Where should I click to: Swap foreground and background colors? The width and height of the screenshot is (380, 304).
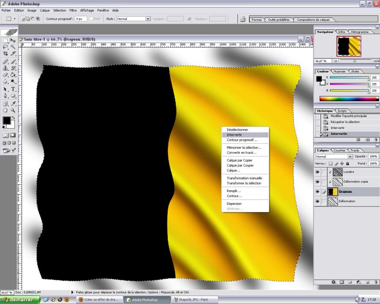[x=14, y=118]
